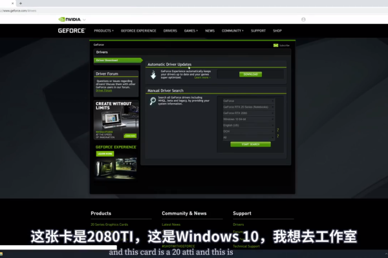
Task: Click Learn More in NVIDIA Studio banner
Action: click(x=130, y=136)
